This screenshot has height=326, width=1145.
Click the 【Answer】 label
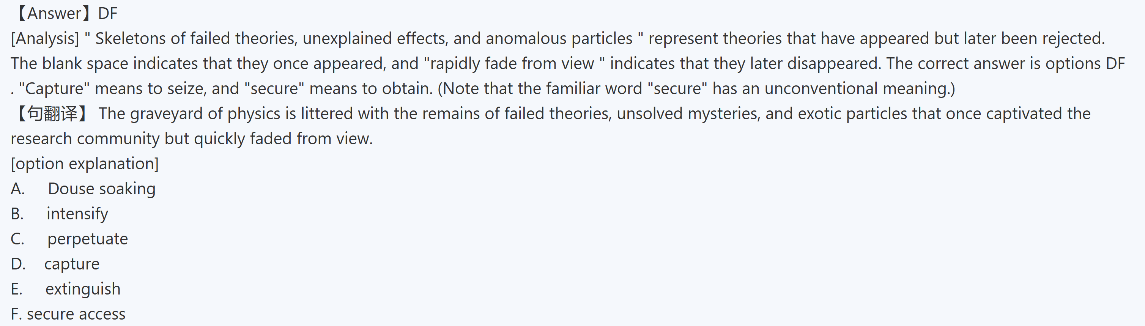pyautogui.click(x=54, y=14)
